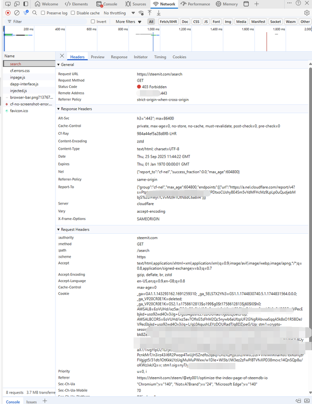Select the cf.errors.css request
312x404 pixels.
pos(29,71)
